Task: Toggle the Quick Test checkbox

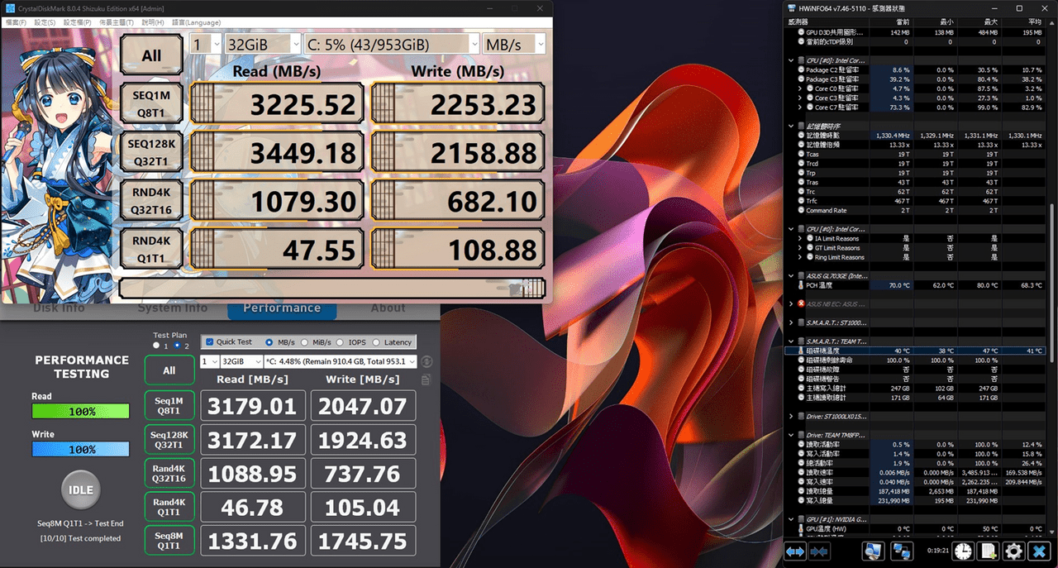Action: tap(209, 341)
